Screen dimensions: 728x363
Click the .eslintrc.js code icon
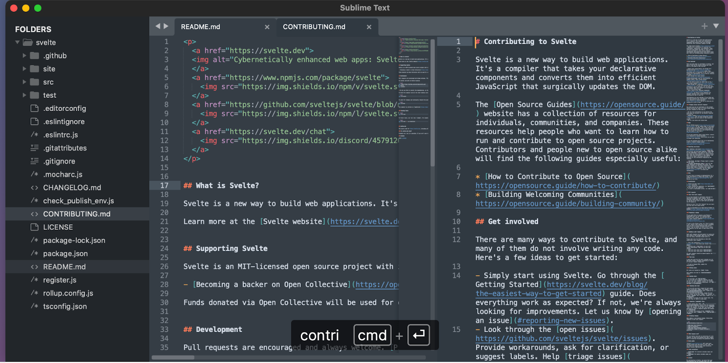coord(35,135)
